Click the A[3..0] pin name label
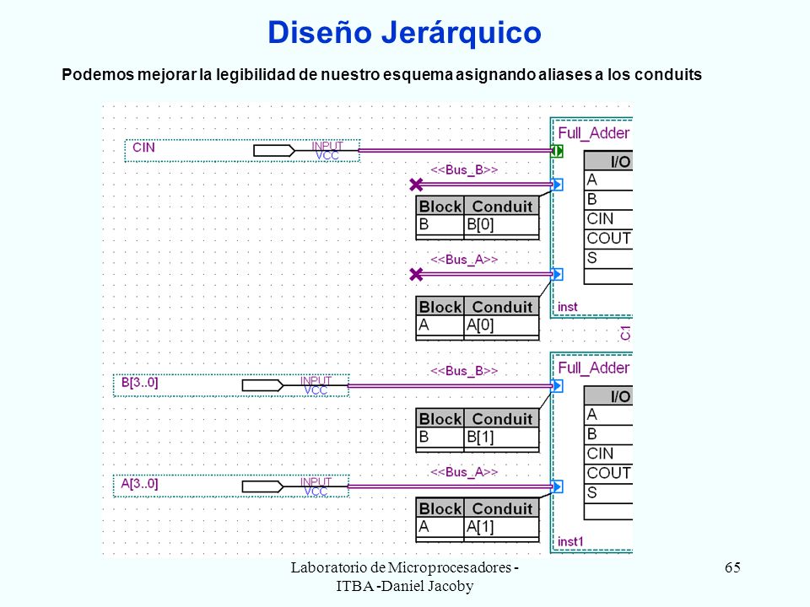810x607 pixels. (139, 484)
